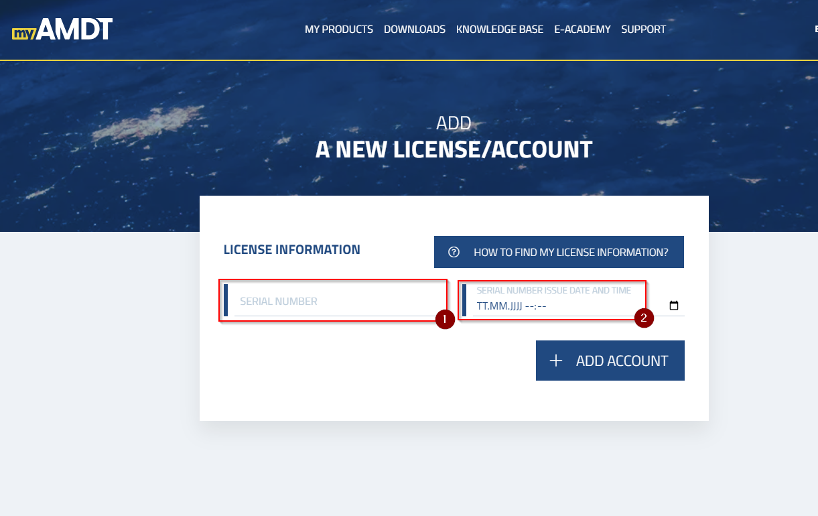Select the TT day segment of date field

(482, 306)
